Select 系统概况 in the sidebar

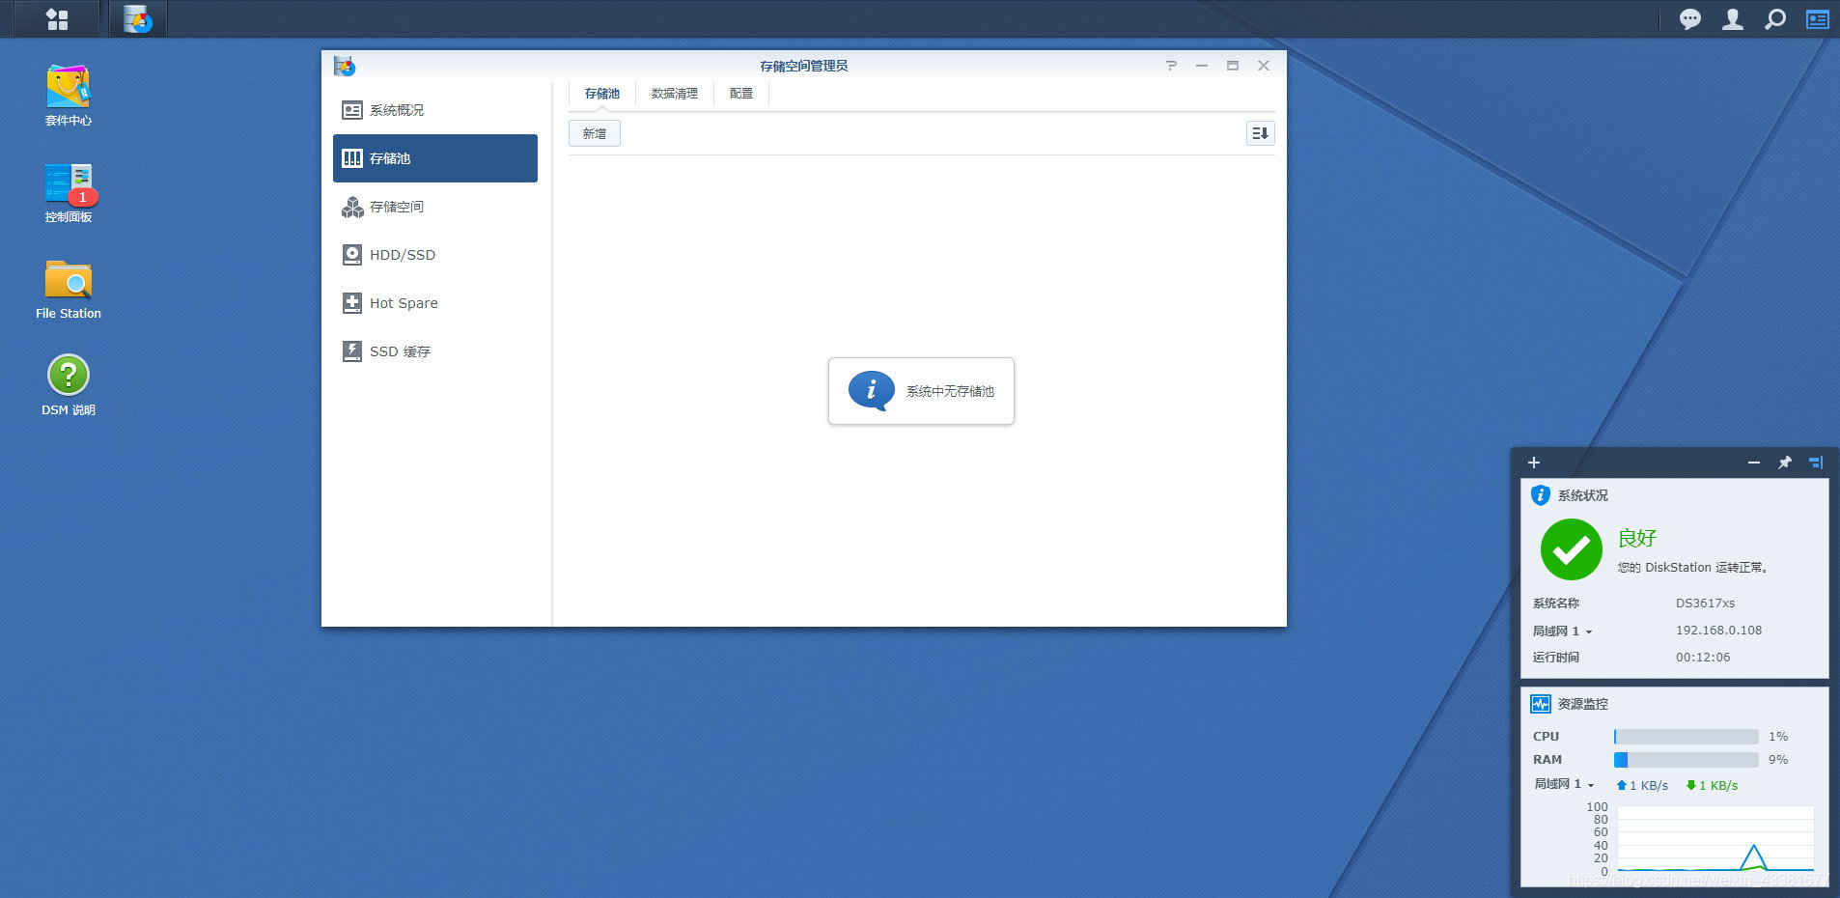click(x=435, y=110)
